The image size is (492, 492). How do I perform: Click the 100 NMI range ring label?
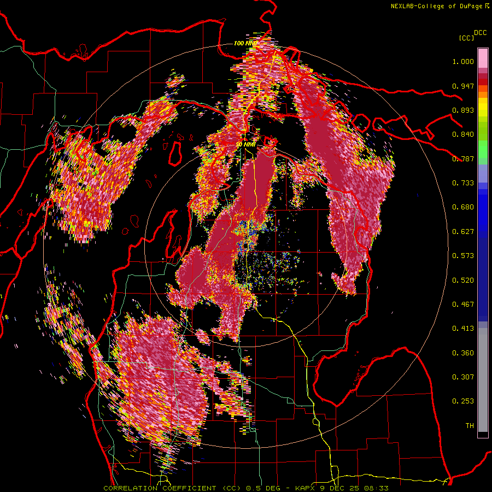(x=245, y=43)
